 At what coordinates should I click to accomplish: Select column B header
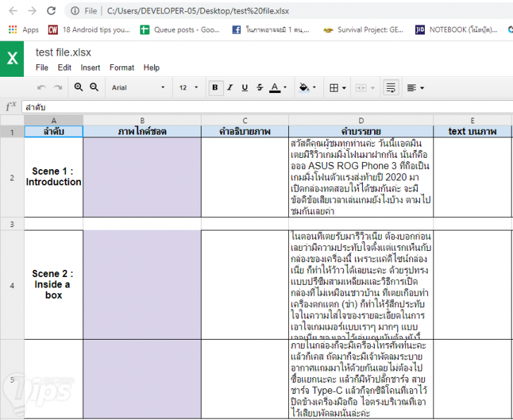(x=142, y=121)
